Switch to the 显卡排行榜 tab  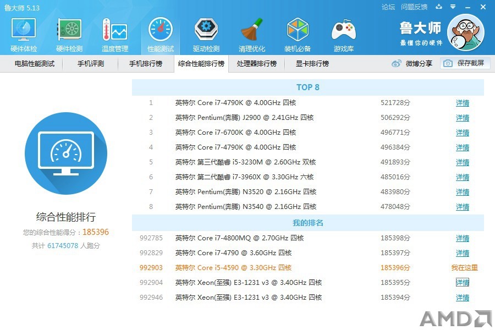click(312, 64)
